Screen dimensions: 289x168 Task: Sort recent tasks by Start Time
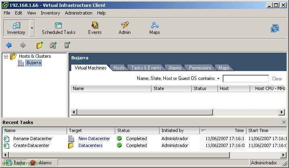(x=266, y=130)
